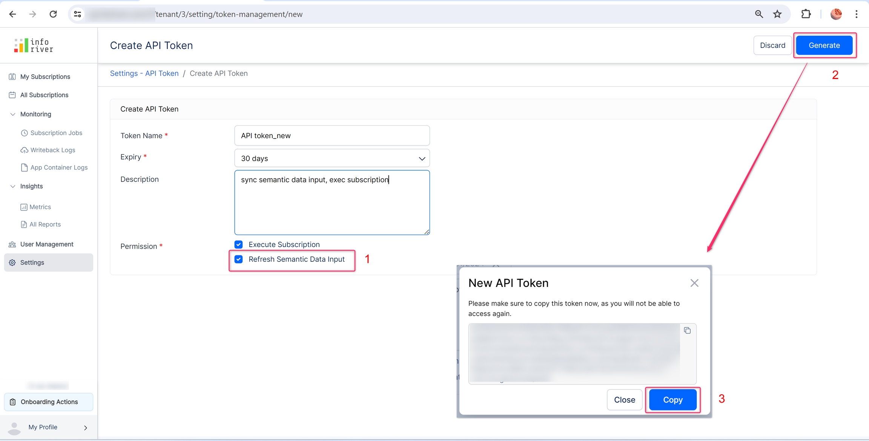Screen dimensions: 869x441
Task: Open the Expiry 30 days dropdown
Action: pyautogui.click(x=332, y=159)
